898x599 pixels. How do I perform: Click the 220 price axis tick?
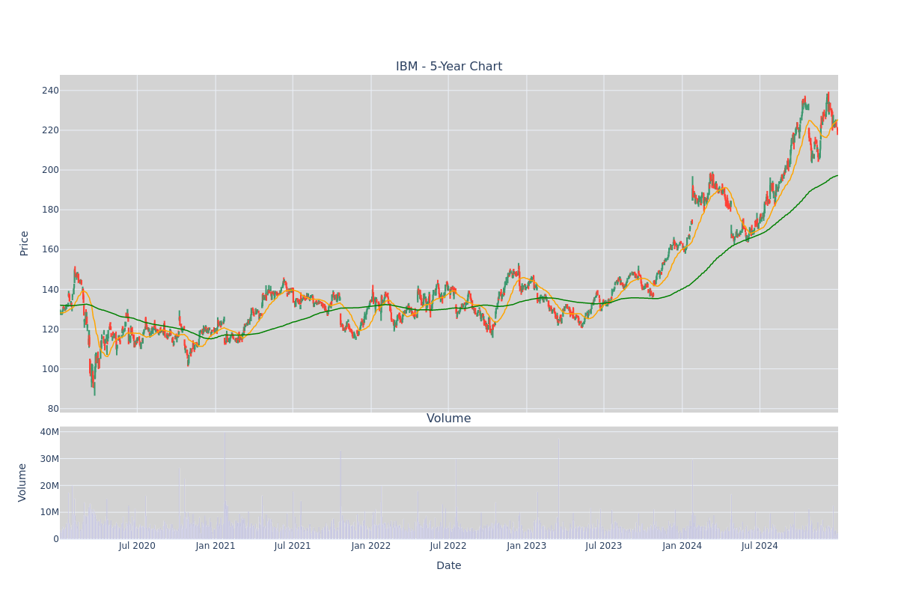[x=50, y=130]
